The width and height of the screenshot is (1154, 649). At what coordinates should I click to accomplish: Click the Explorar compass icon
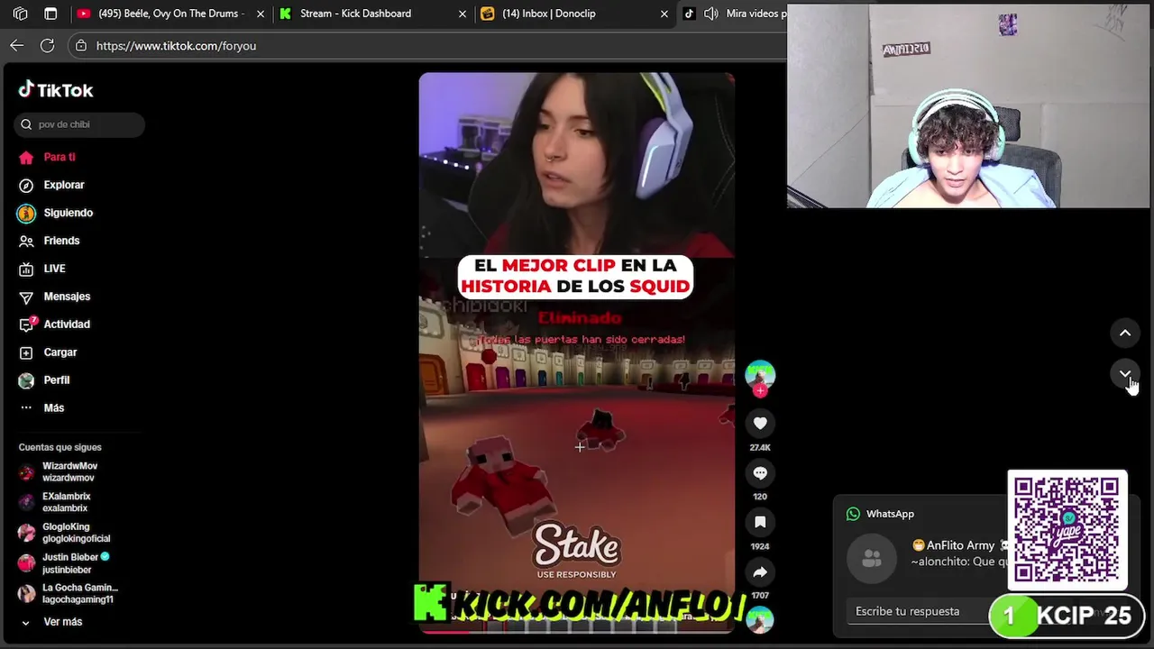tap(26, 185)
